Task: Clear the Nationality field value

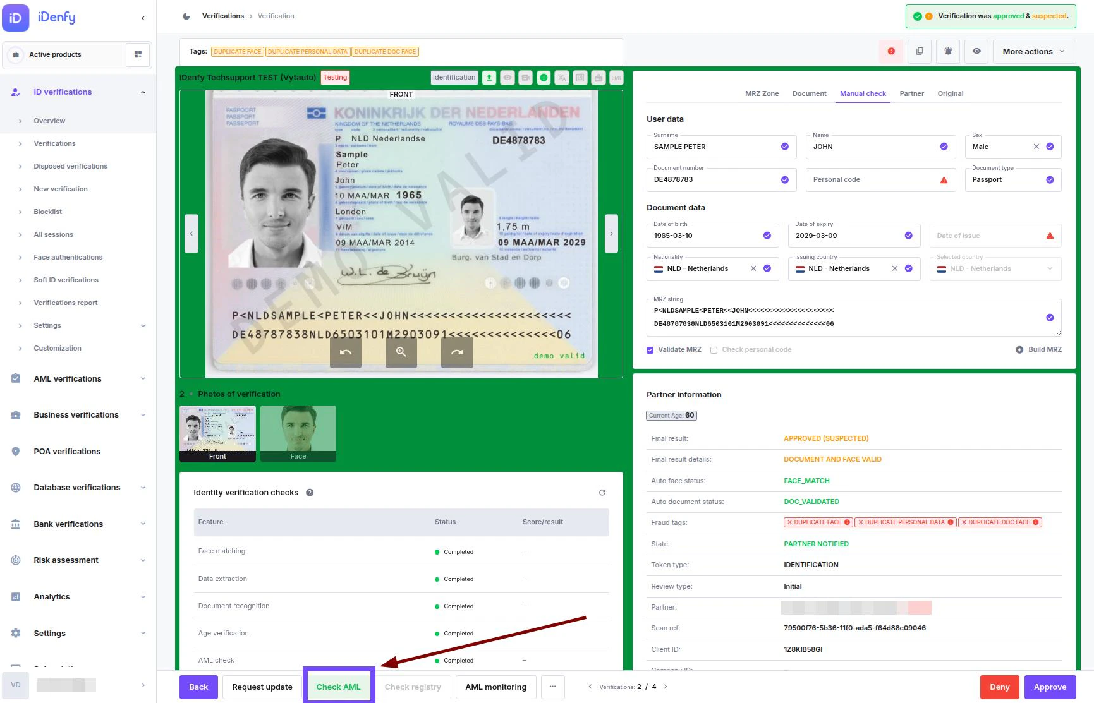Action: coord(753,268)
